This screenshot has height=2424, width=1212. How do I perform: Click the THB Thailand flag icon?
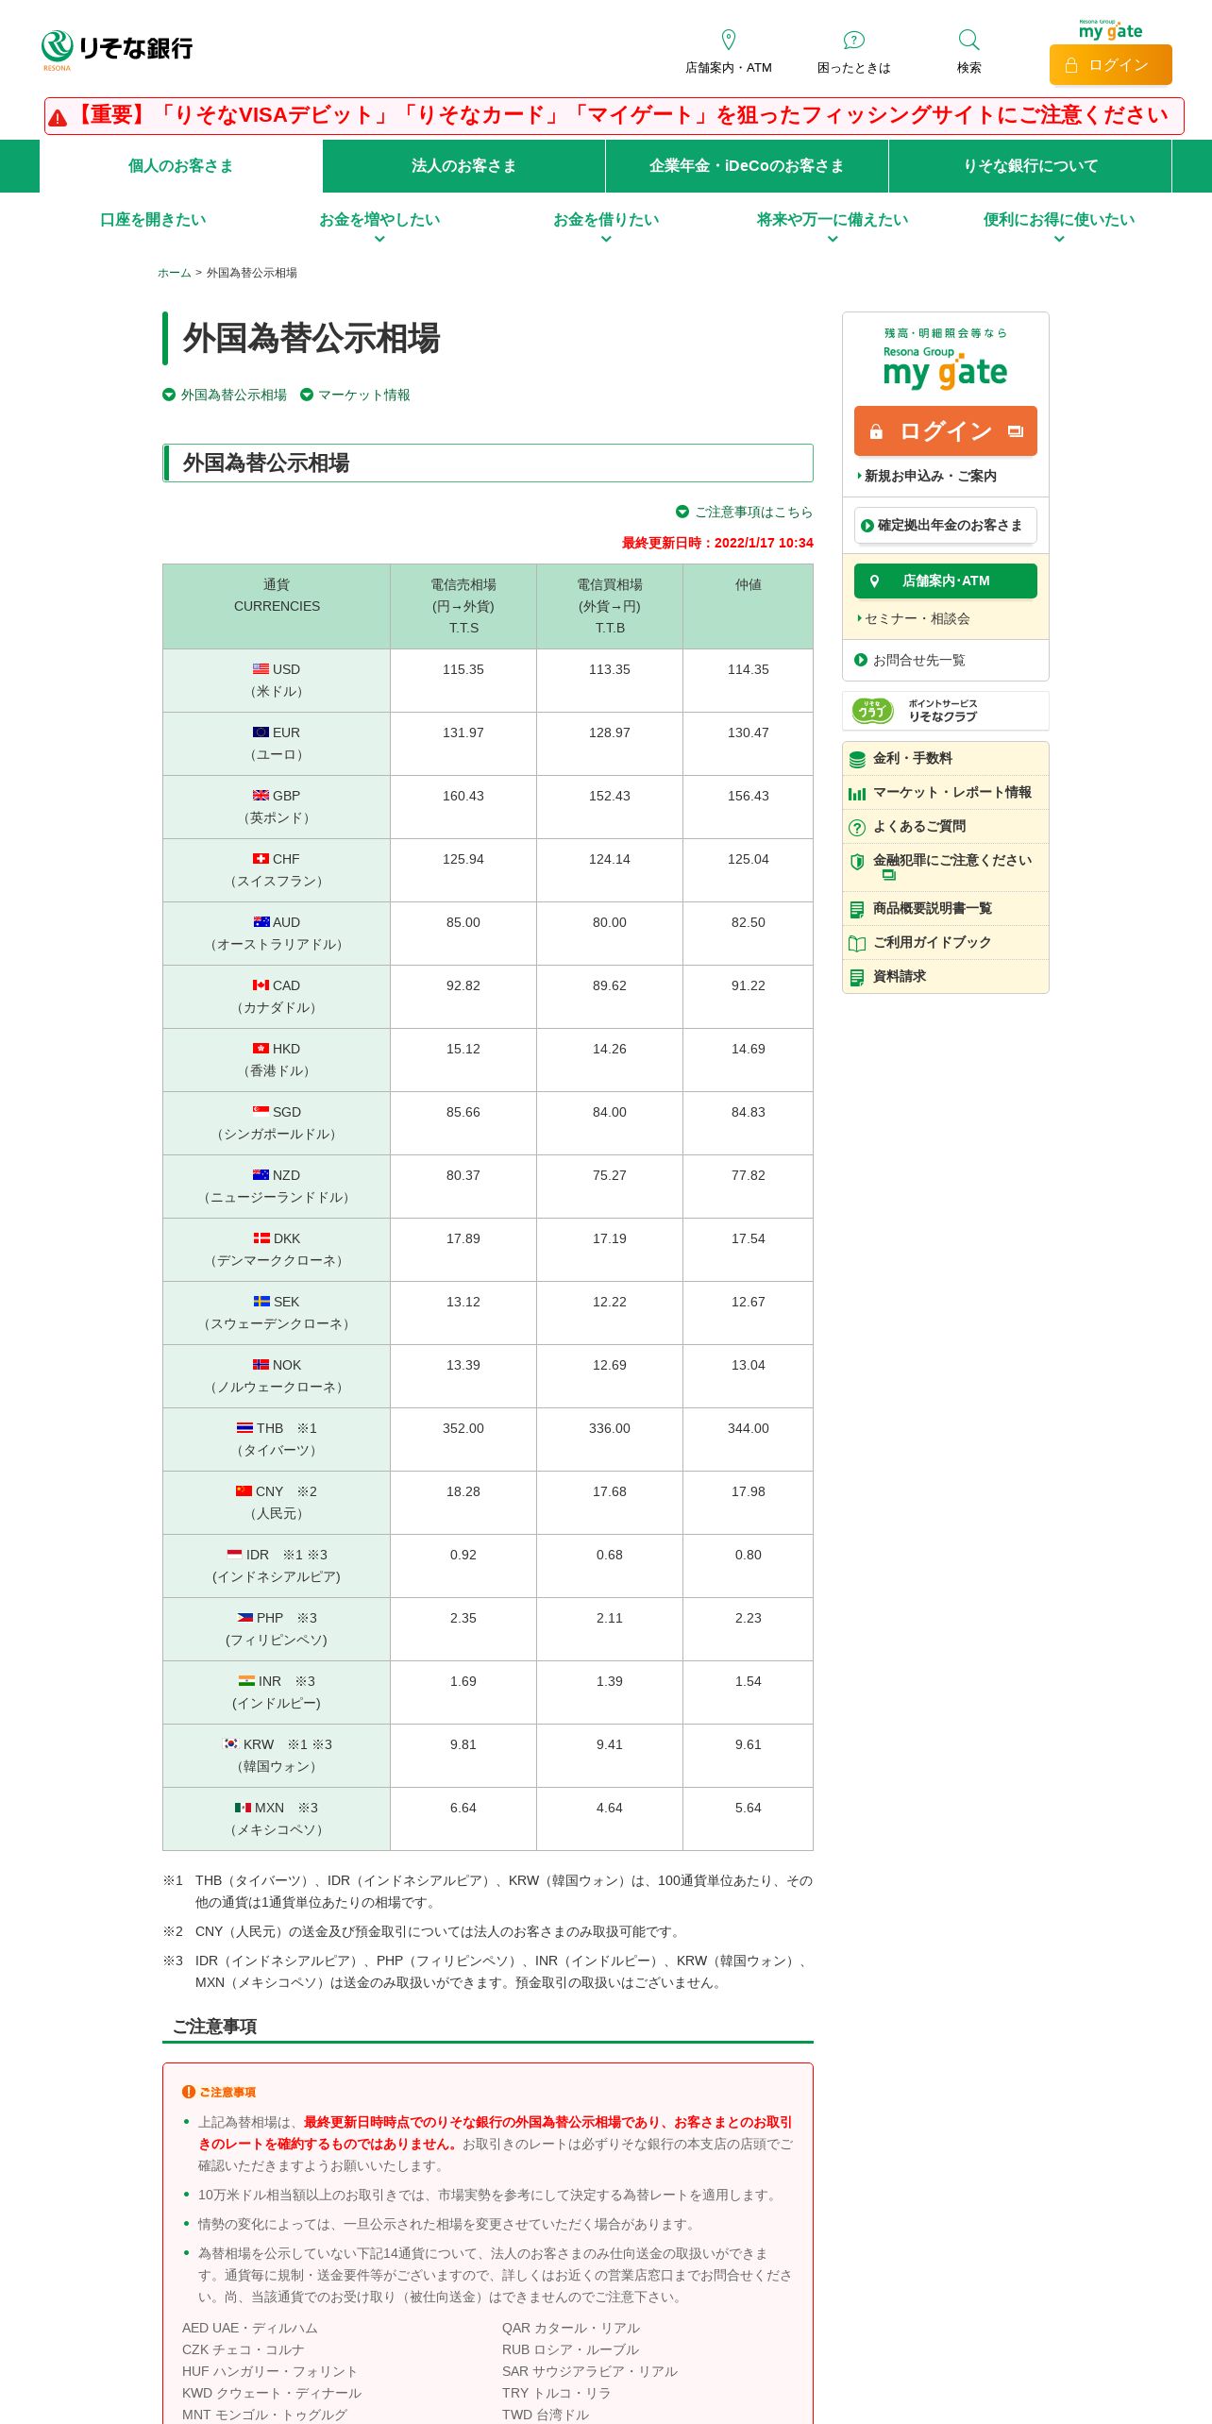pos(244,1428)
